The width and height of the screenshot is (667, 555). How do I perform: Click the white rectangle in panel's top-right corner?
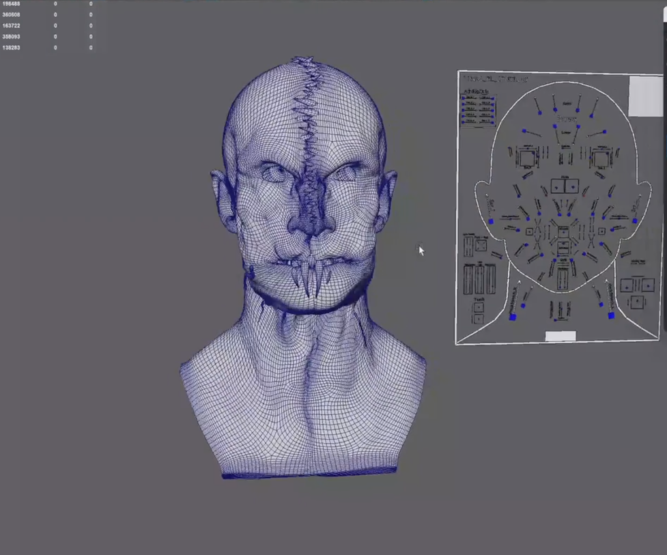click(x=645, y=96)
